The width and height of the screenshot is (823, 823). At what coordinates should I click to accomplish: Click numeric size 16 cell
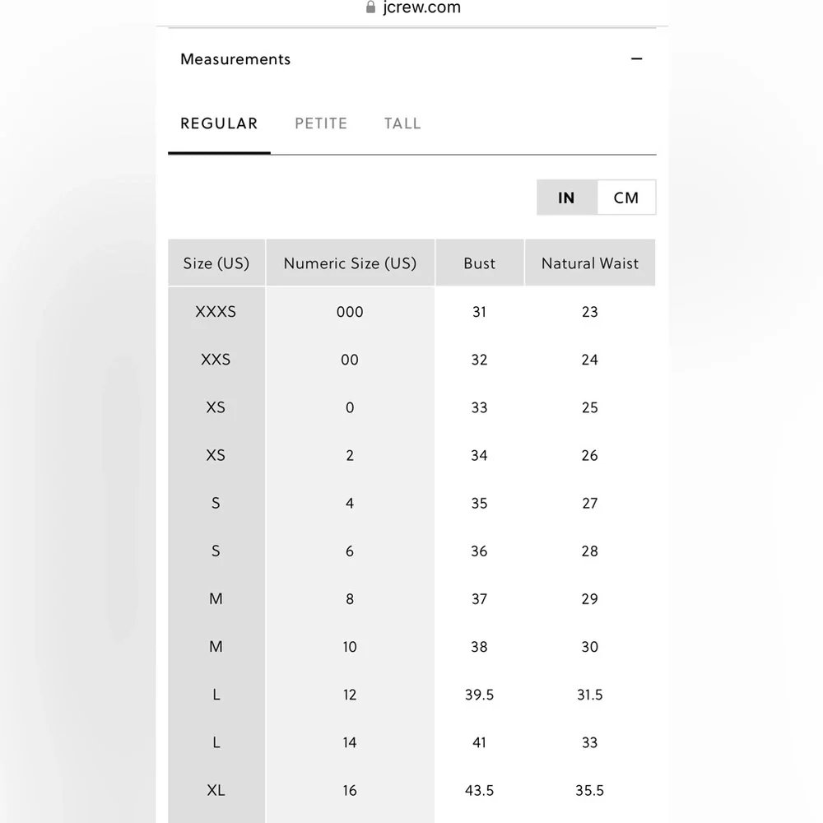[x=350, y=790]
